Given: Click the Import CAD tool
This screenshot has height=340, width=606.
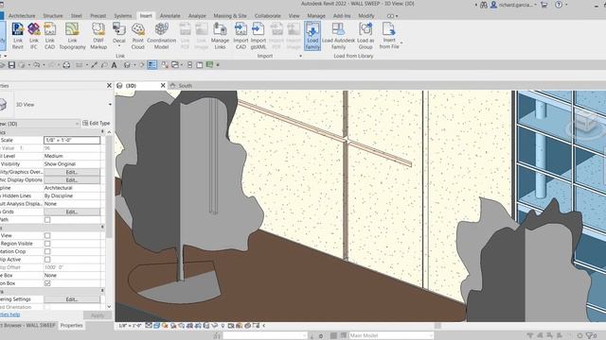Looking at the screenshot, I should click(x=241, y=36).
